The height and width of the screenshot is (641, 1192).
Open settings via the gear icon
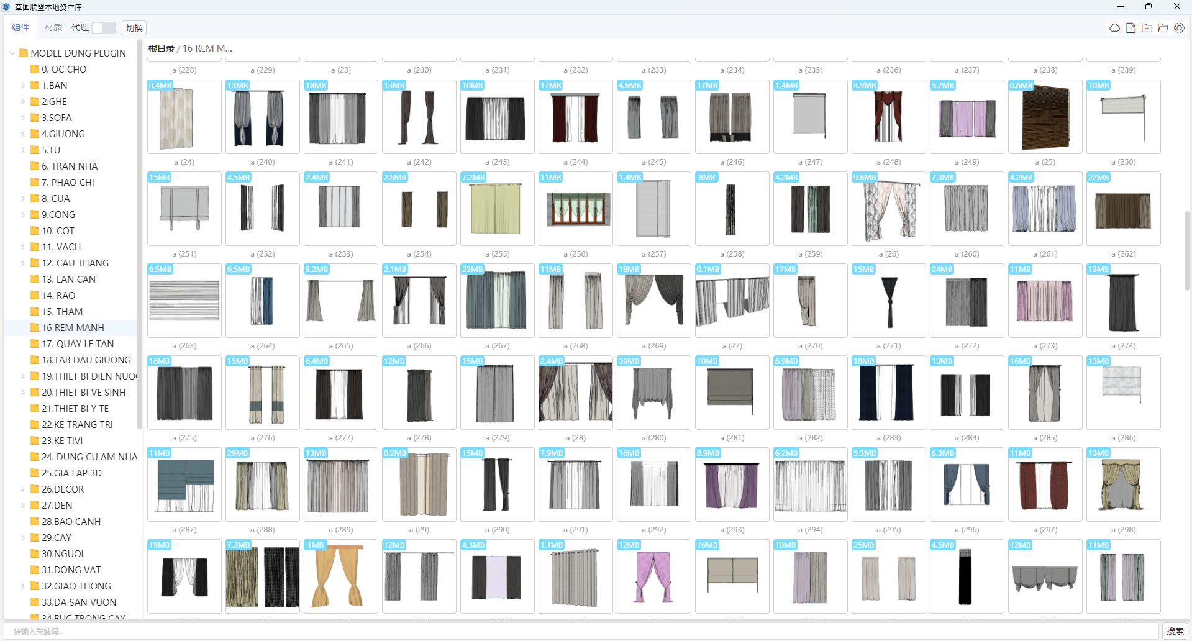click(1179, 28)
